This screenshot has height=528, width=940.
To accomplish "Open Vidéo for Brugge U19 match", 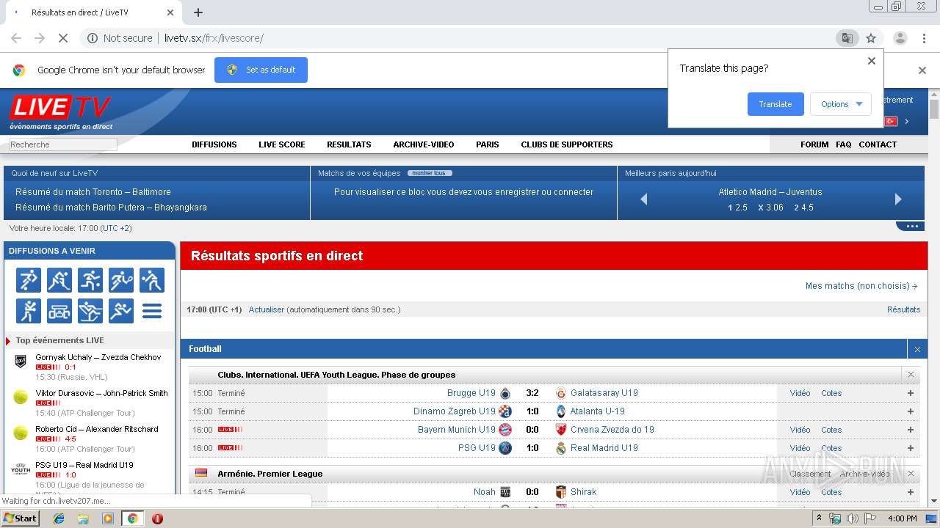I will point(800,393).
